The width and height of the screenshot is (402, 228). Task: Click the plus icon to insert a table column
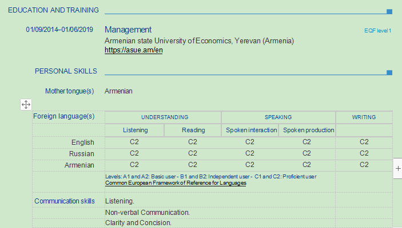point(397,168)
